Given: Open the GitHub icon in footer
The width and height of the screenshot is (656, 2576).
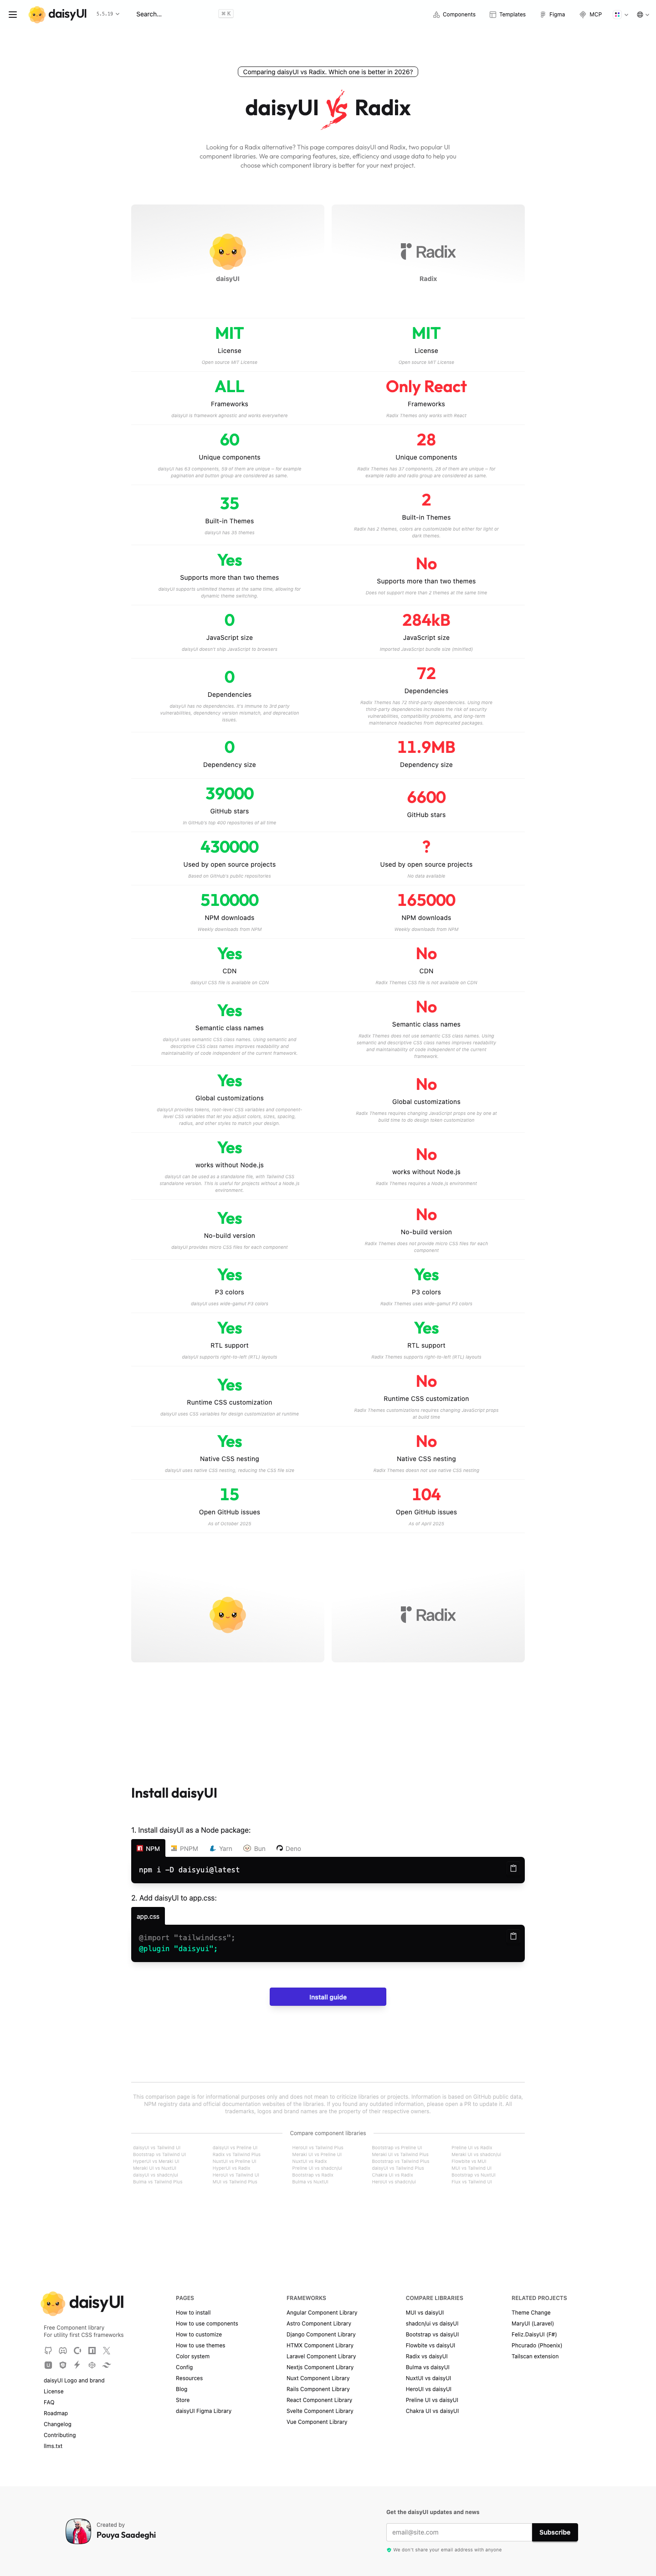Looking at the screenshot, I should point(48,2351).
